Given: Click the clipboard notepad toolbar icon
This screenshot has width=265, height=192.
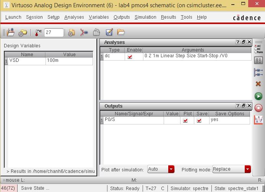Looking at the screenshot, I should click(96, 32).
